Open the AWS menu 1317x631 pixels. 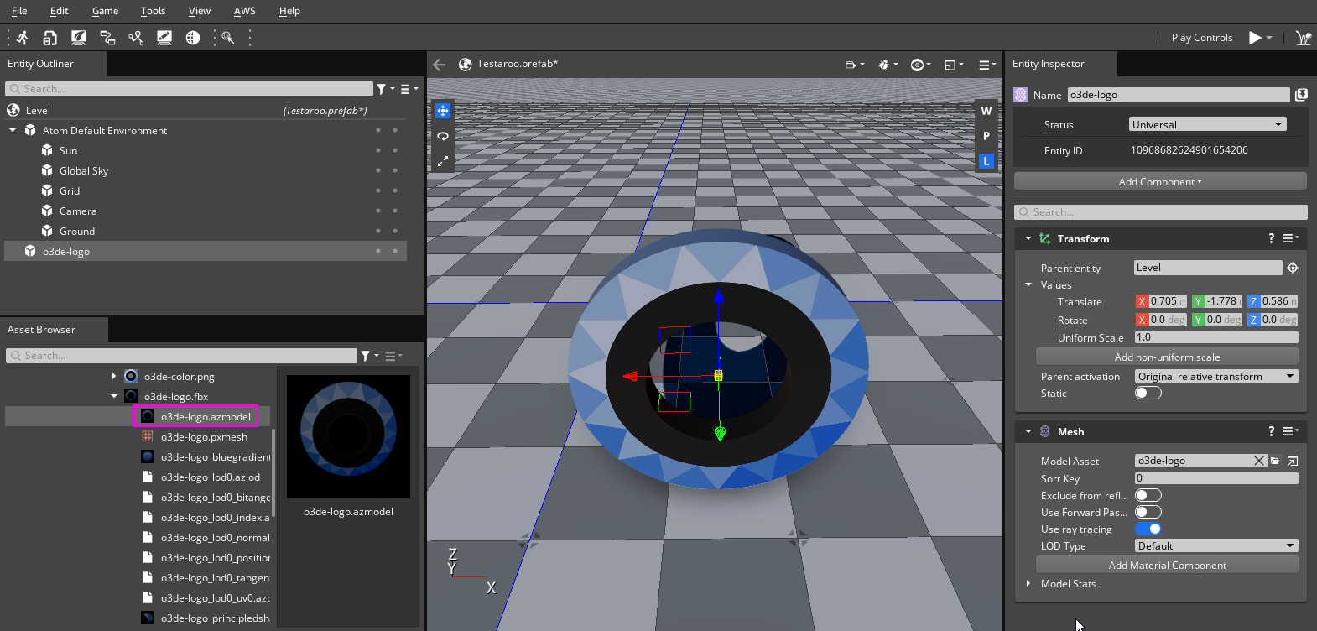244,11
